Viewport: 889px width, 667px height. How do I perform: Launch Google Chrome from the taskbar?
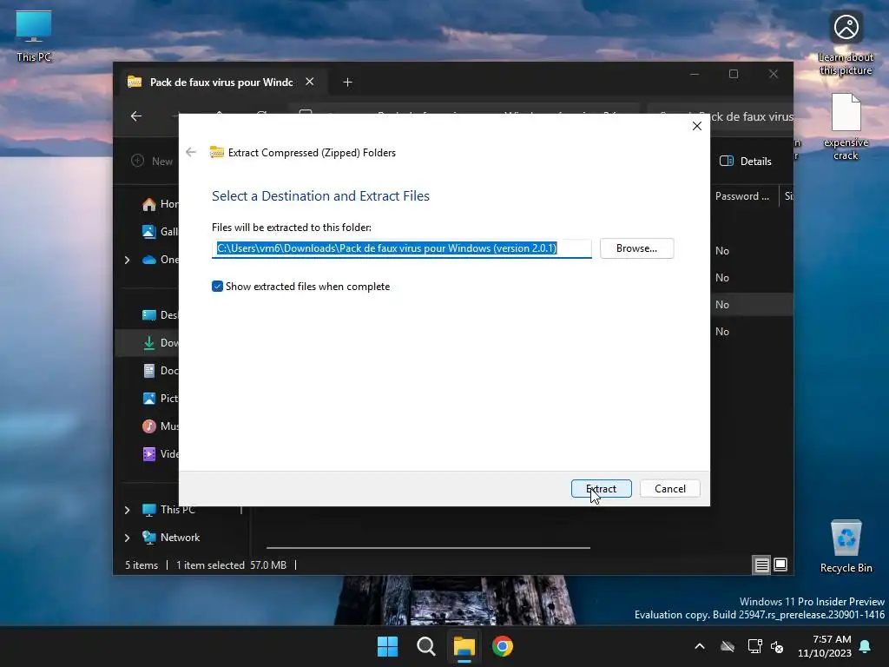click(x=503, y=646)
